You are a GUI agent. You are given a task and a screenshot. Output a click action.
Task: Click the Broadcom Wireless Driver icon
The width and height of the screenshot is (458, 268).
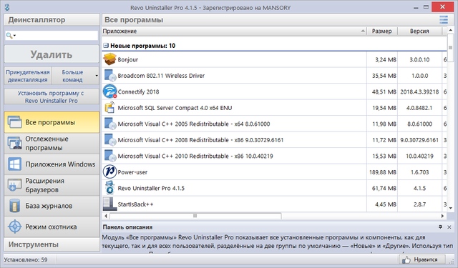click(x=109, y=75)
